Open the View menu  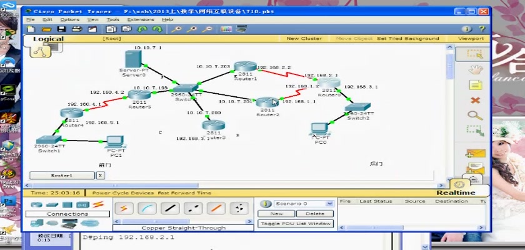coord(92,20)
